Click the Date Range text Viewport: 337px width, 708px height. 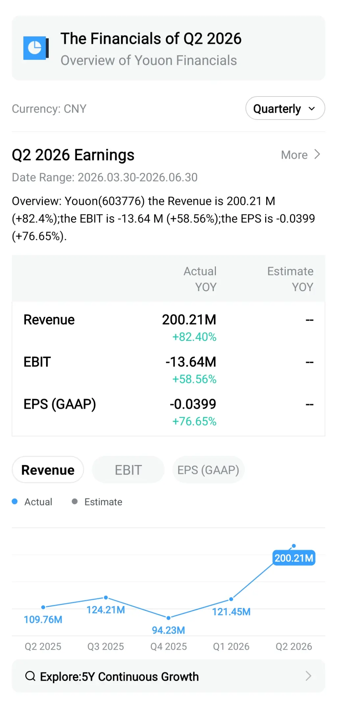point(105,177)
